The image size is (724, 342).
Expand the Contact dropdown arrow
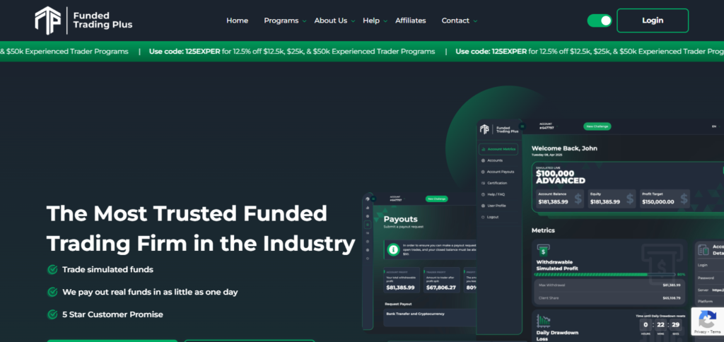coord(475,21)
